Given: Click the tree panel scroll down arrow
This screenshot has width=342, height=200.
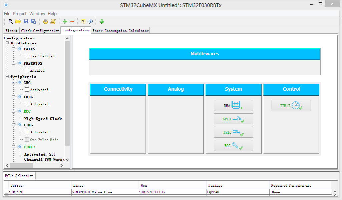Looking at the screenshot, I should click(67, 160).
